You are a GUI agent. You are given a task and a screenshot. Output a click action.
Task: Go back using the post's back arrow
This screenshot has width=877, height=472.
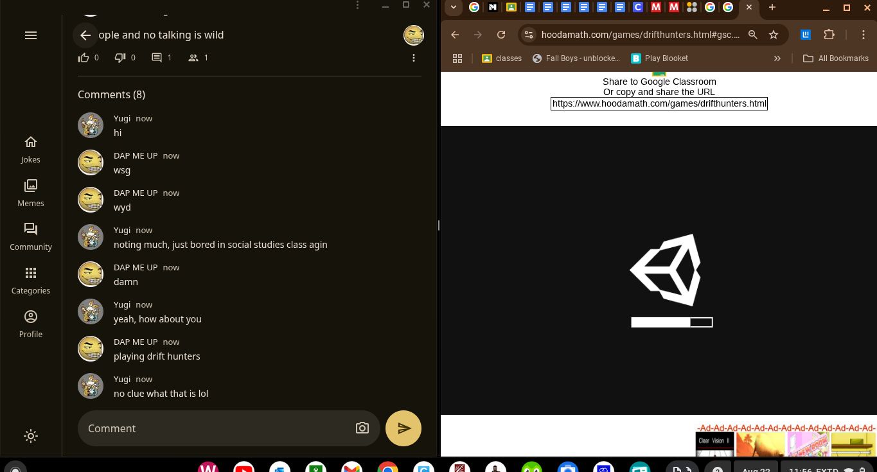click(x=85, y=35)
